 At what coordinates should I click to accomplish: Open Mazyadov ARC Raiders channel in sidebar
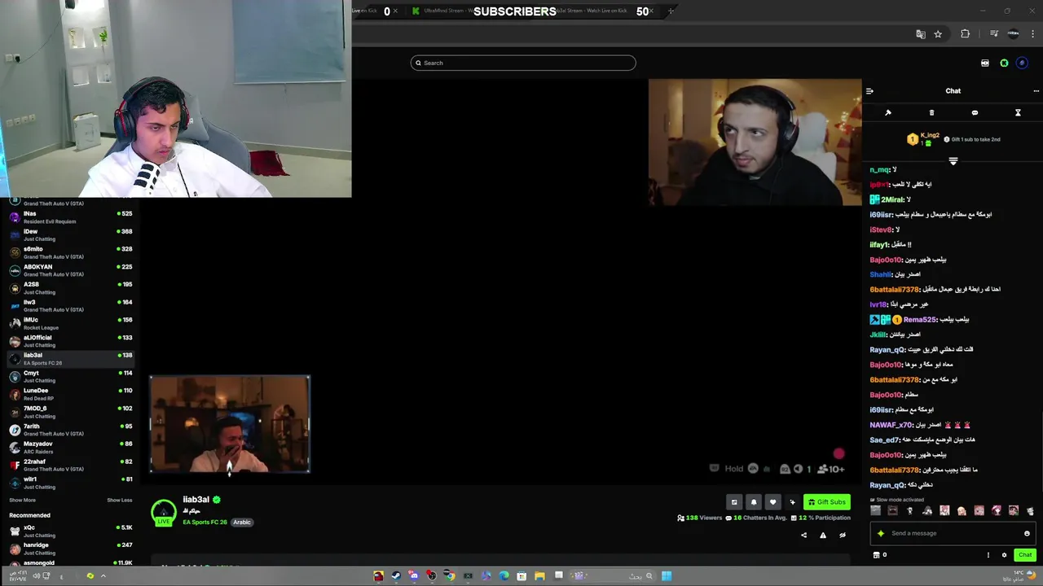[x=71, y=448]
